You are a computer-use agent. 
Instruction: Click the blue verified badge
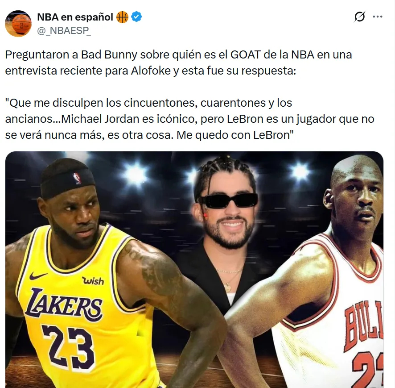136,17
